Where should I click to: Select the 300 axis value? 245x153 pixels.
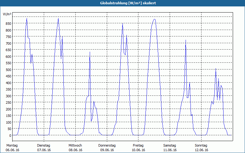point(9,96)
